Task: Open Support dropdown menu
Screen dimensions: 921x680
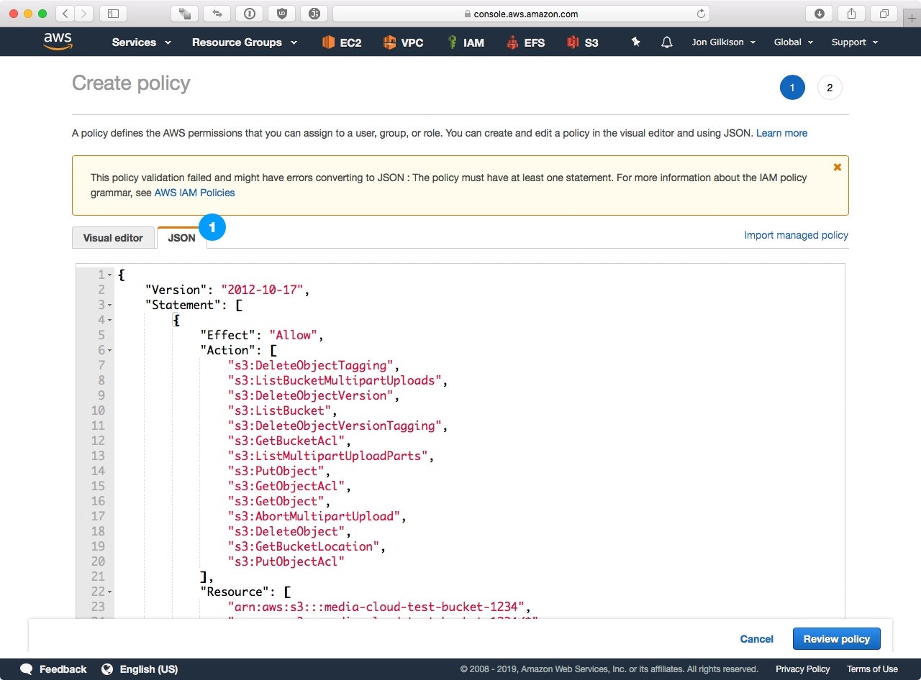Action: (x=855, y=42)
